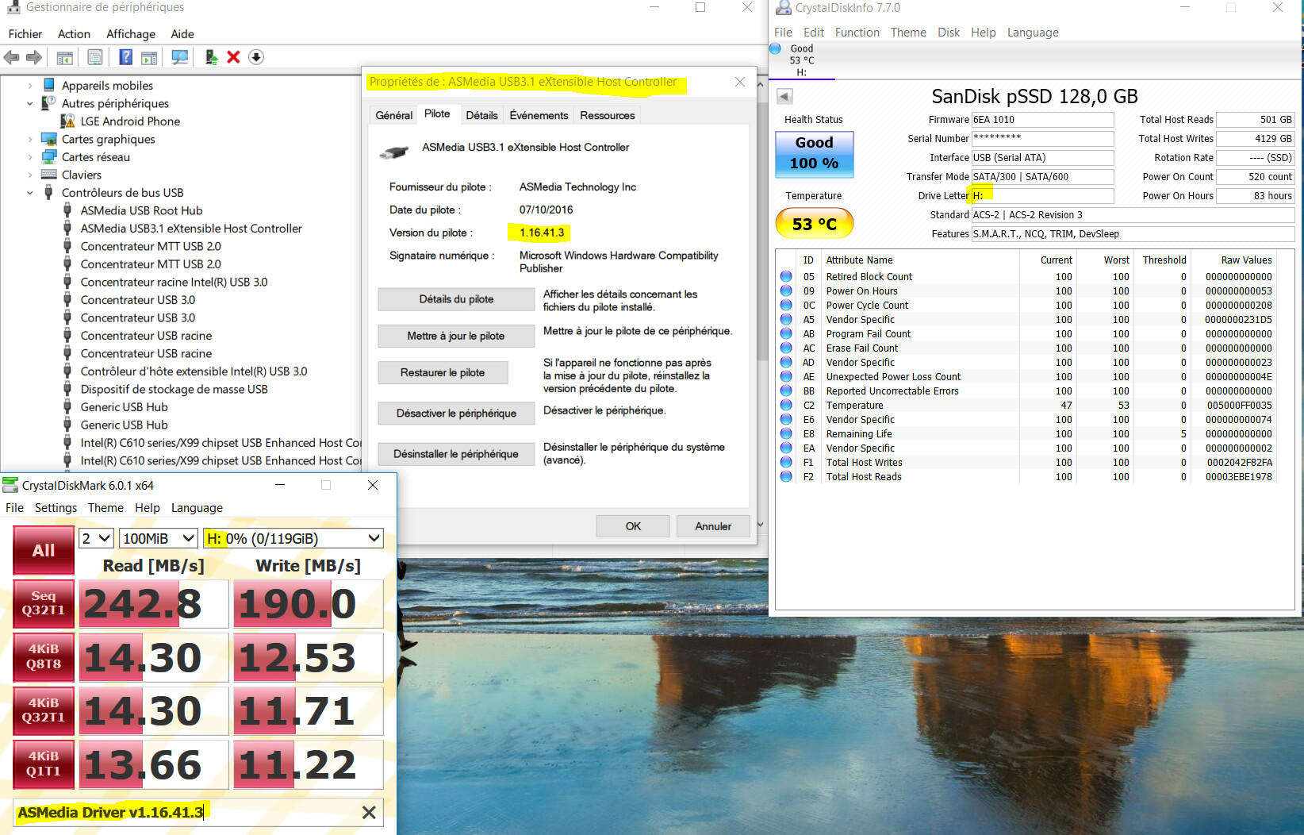Run the 4KiB Q8T8 benchmark
The height and width of the screenshot is (835, 1304).
point(44,656)
